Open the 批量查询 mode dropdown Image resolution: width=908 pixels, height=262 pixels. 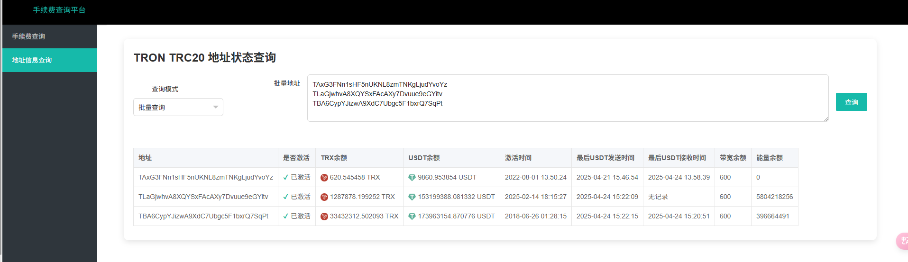[178, 107]
